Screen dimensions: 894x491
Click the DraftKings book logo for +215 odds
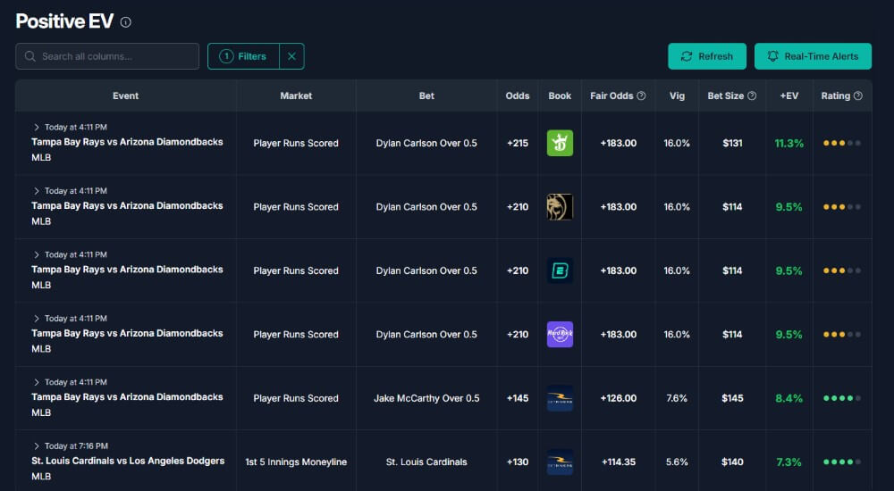pos(560,143)
